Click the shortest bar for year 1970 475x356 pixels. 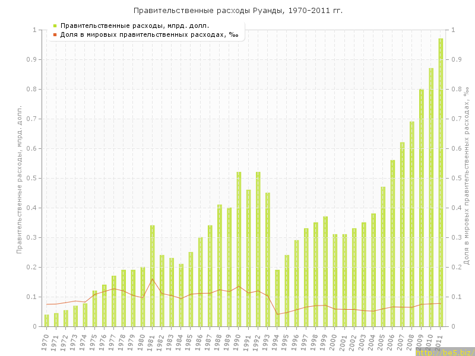pyautogui.click(x=47, y=320)
